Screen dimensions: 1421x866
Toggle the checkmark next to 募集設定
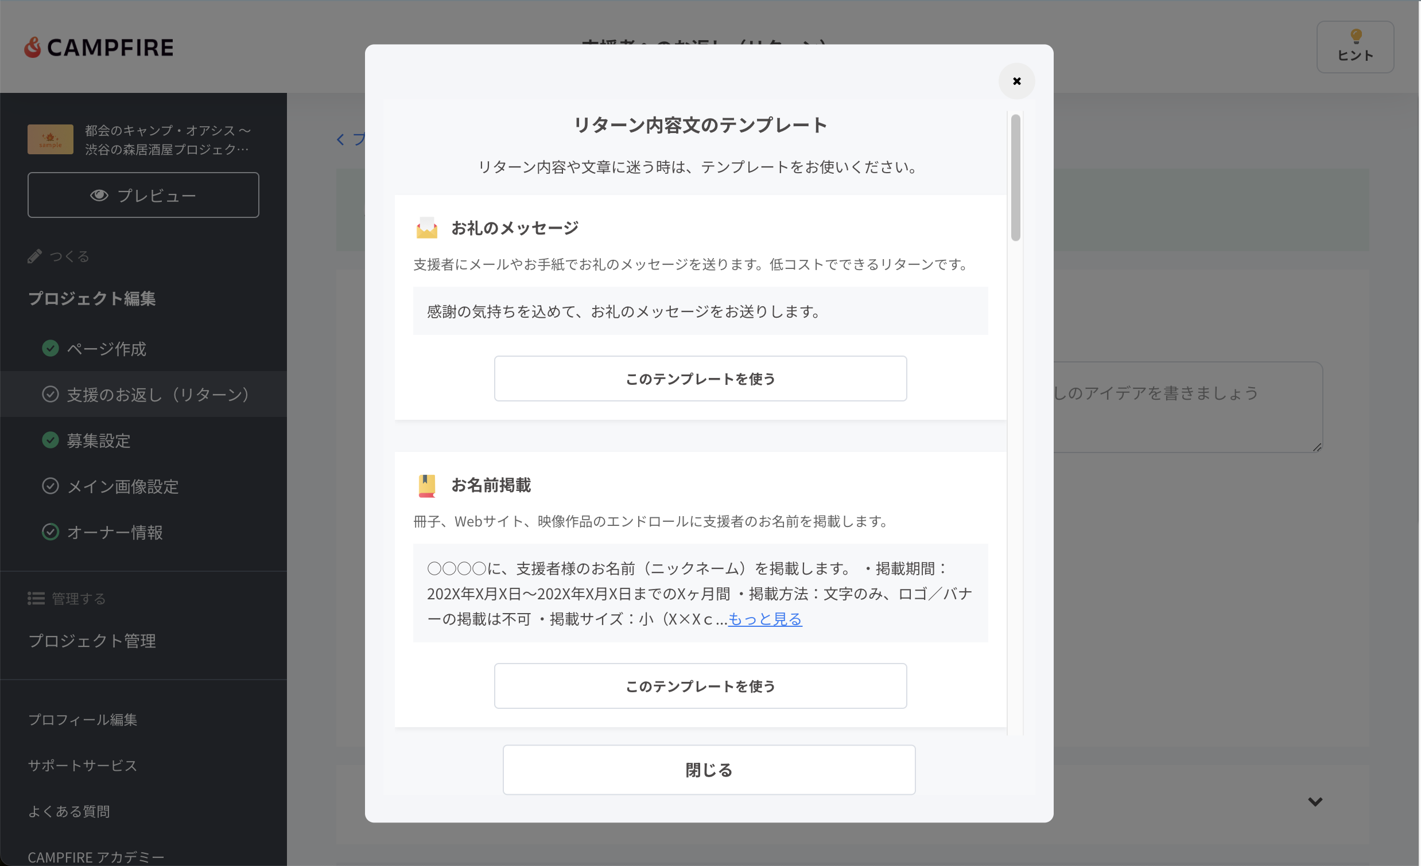(50, 440)
